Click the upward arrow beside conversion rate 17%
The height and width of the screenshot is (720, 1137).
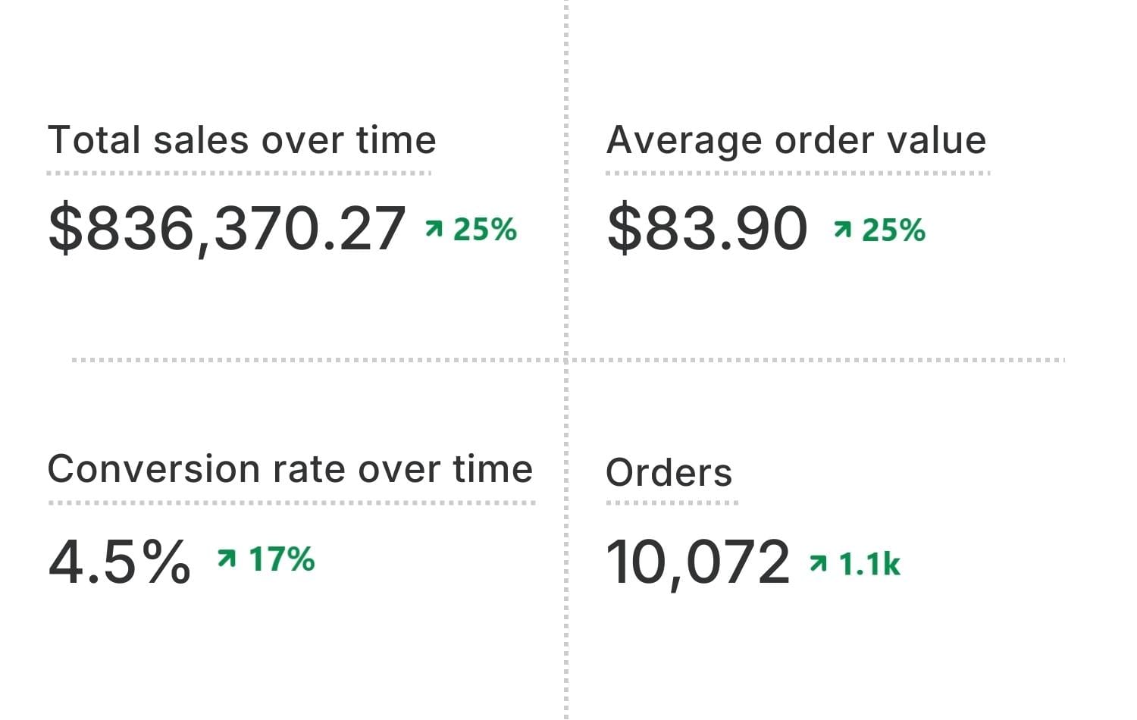tap(226, 559)
